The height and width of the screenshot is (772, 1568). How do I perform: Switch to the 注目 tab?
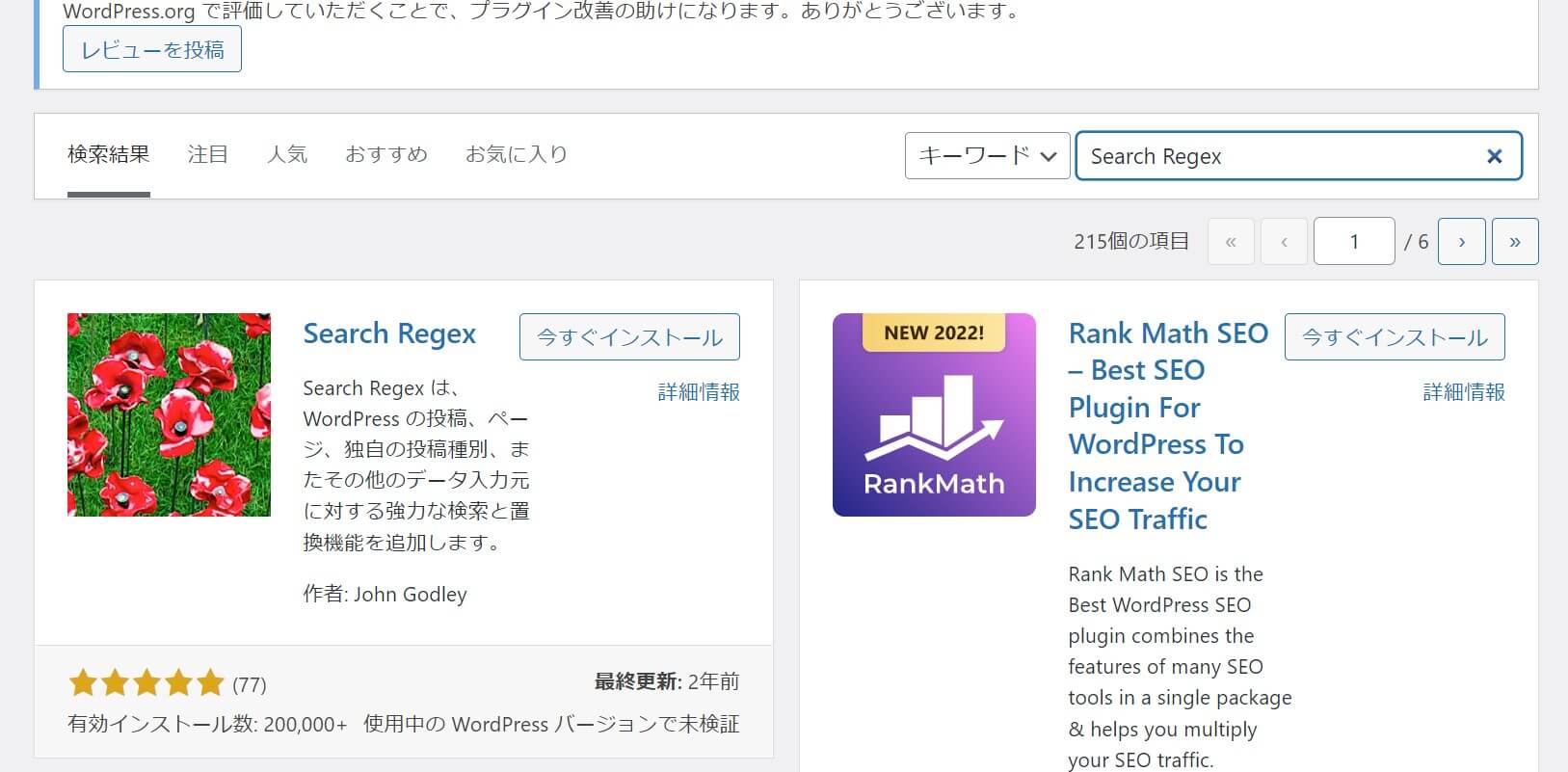click(207, 154)
